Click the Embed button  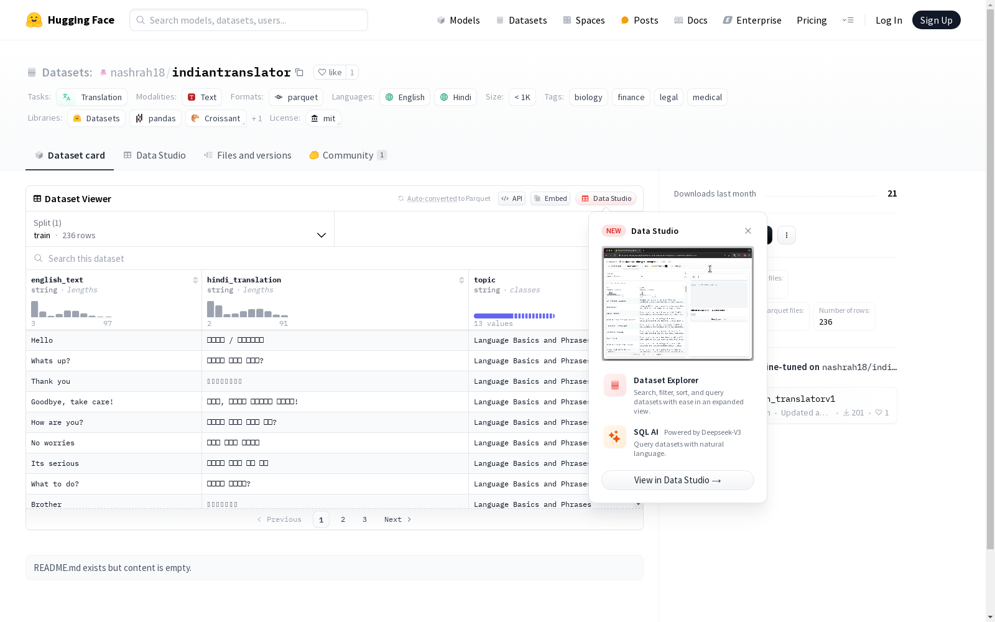550,198
